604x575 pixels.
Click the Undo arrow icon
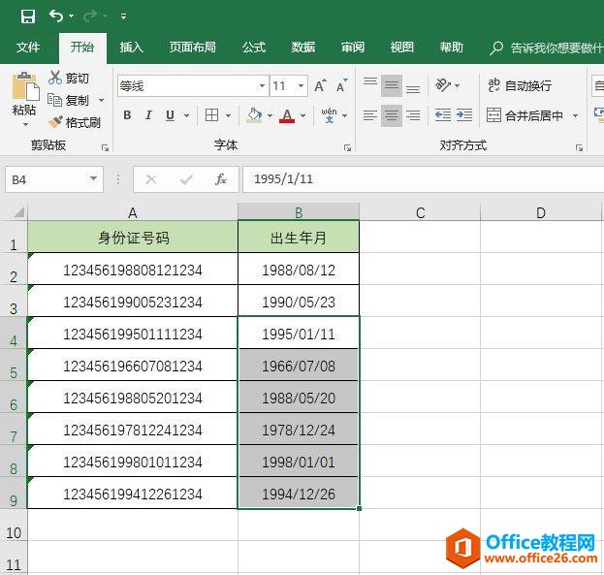point(56,16)
